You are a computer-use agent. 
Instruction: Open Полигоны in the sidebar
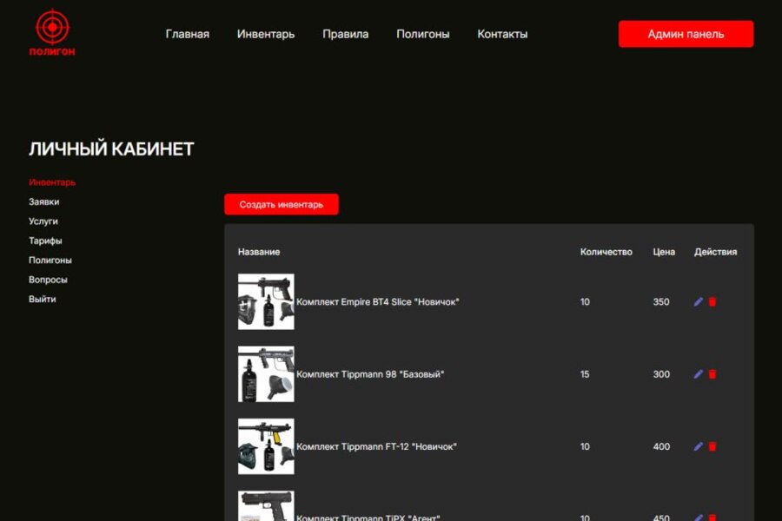coord(50,260)
